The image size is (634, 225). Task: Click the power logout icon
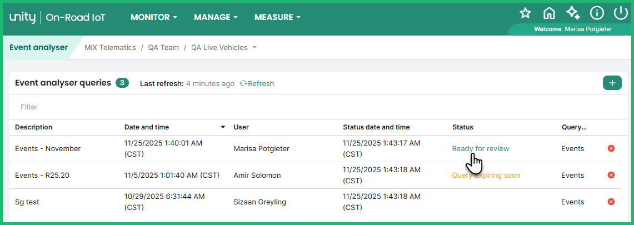tap(620, 13)
